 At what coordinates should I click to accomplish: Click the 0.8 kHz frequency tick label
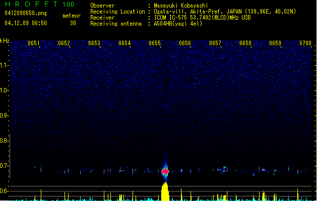coord(4,141)
